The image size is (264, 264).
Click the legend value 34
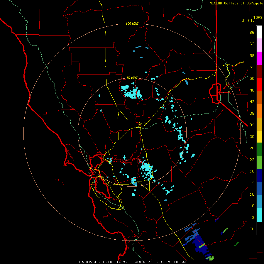[252, 125]
